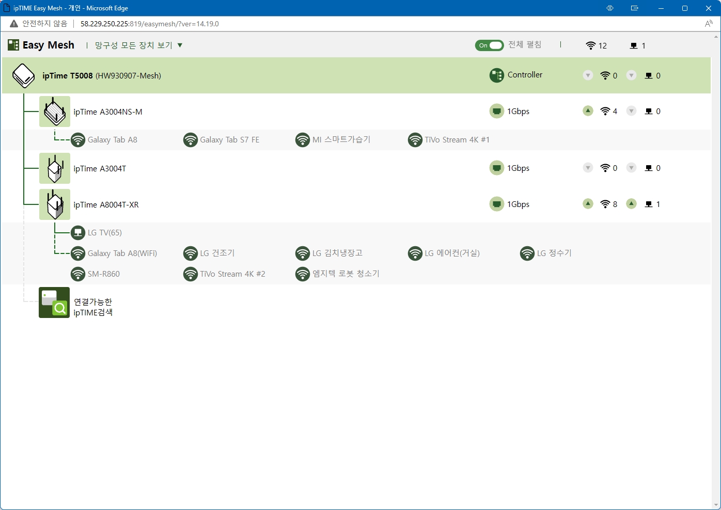Select the ipTime T5008 device name
Screen dimensions: 721x510
[x=68, y=76]
